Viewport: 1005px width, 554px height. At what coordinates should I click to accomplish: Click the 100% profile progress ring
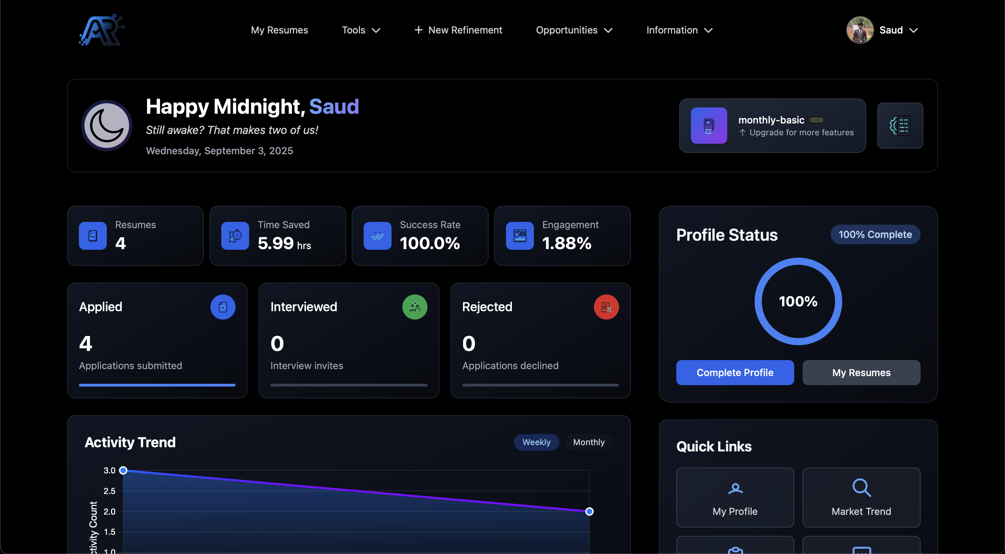click(x=798, y=301)
